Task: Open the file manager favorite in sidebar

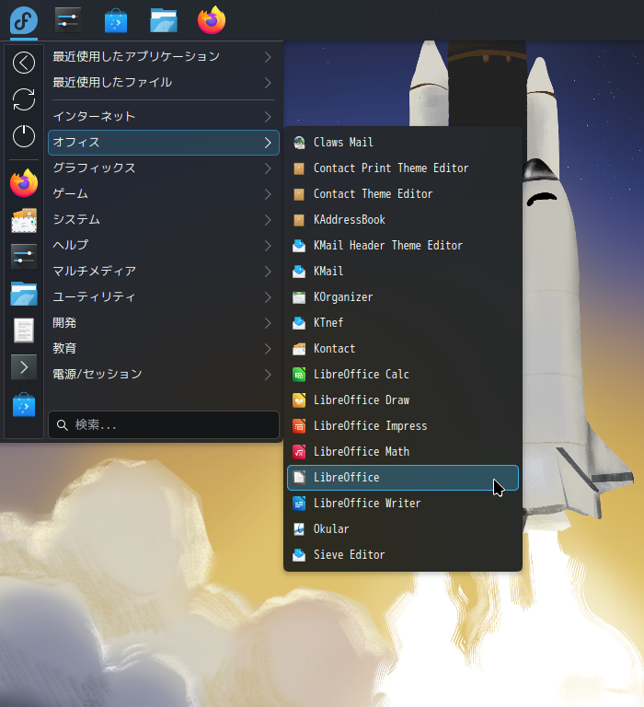Action: 24,294
